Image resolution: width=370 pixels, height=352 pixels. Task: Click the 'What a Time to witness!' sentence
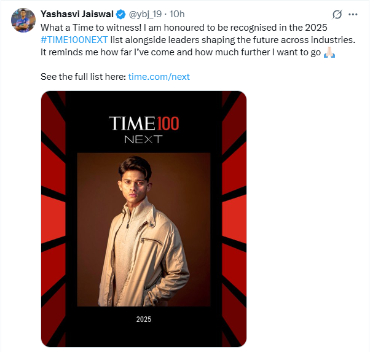[96, 28]
